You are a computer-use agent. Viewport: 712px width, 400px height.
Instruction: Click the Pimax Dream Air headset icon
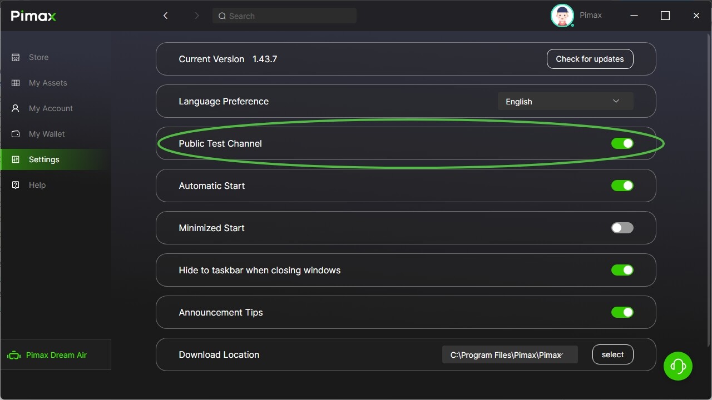(x=14, y=355)
